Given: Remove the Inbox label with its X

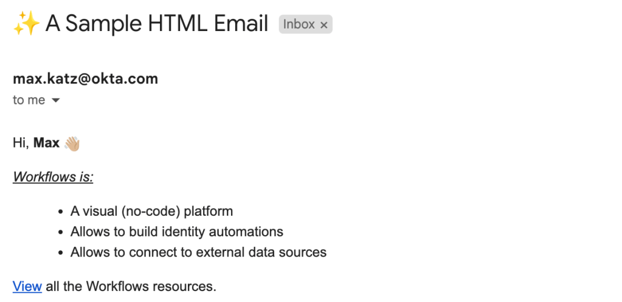Looking at the screenshot, I should point(324,25).
